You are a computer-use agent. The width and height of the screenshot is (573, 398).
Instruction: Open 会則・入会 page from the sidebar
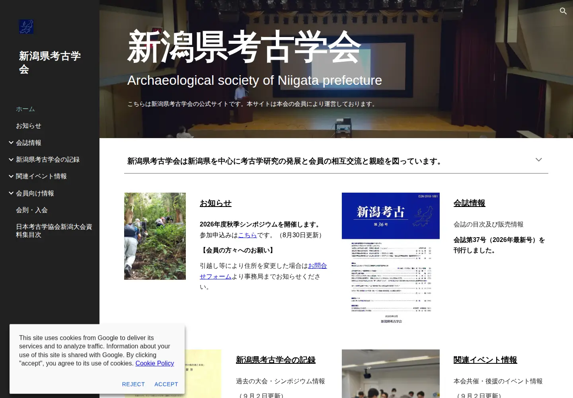click(32, 210)
